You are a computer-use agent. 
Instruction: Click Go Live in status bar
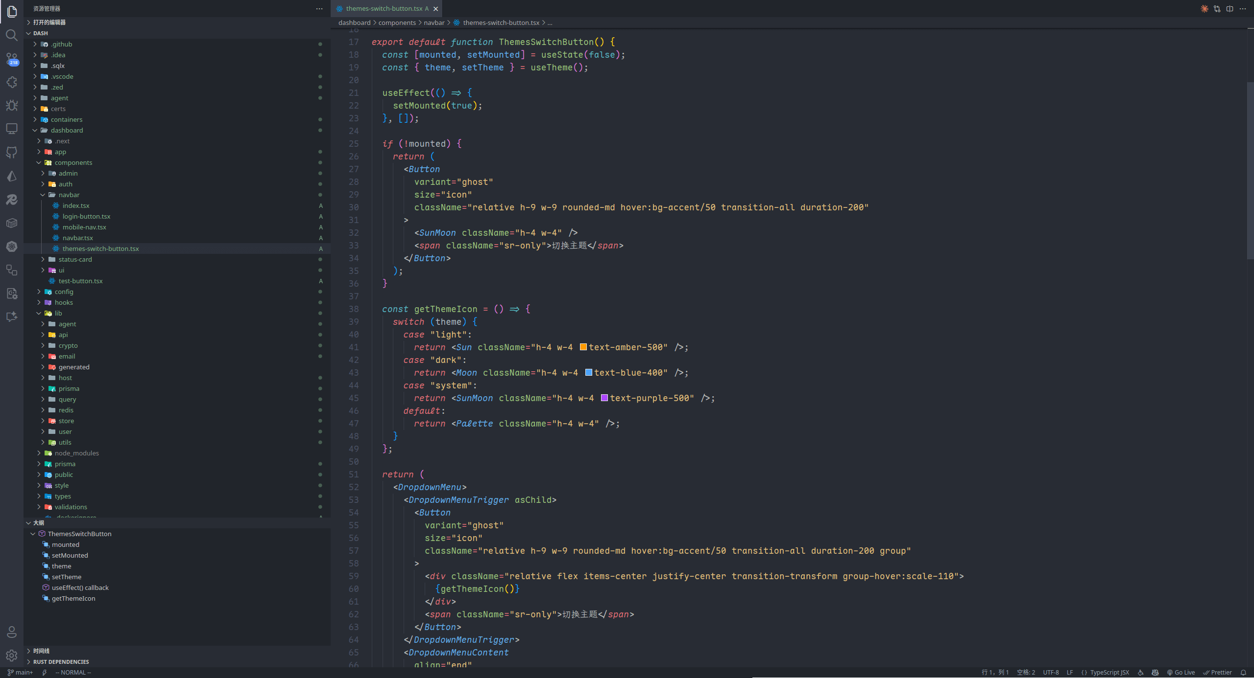(x=1181, y=673)
